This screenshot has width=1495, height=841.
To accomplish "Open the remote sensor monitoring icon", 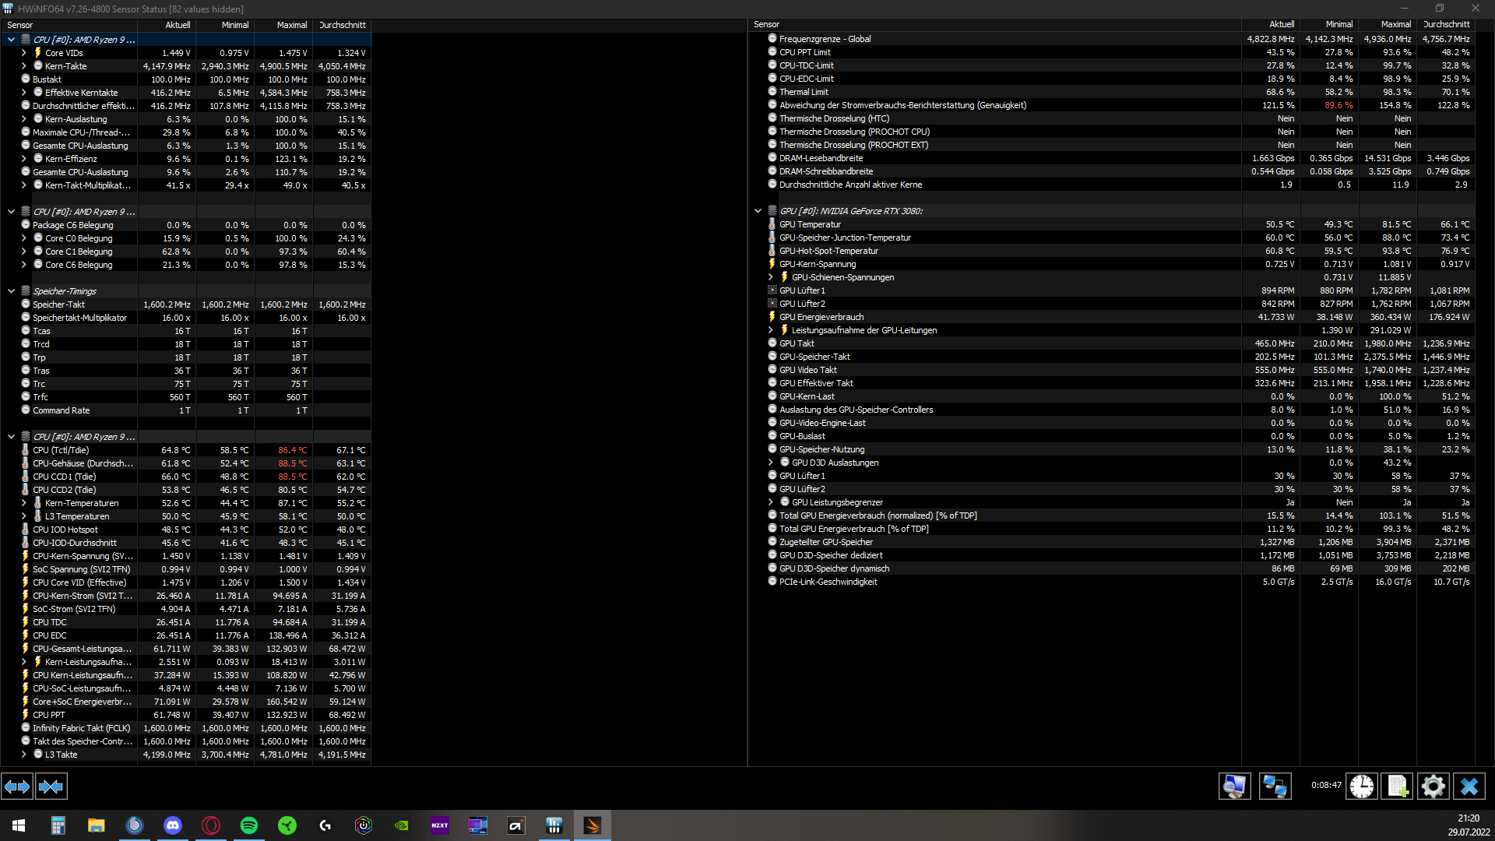I will 1275,786.
